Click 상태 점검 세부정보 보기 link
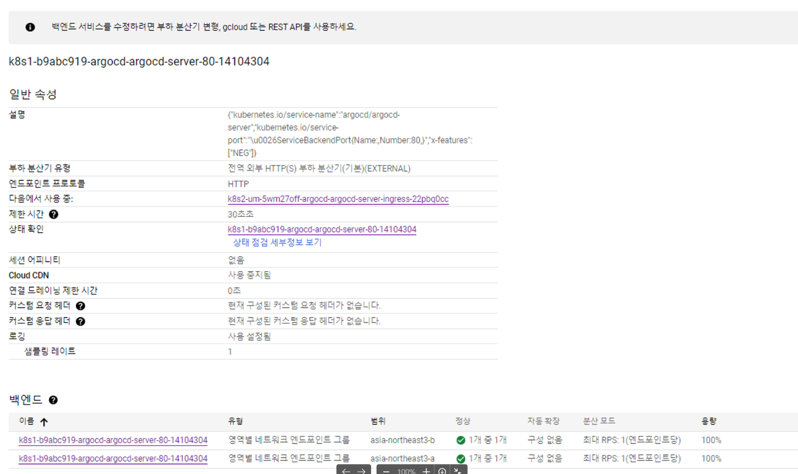Image resolution: width=798 pixels, height=474 pixels. [277, 242]
